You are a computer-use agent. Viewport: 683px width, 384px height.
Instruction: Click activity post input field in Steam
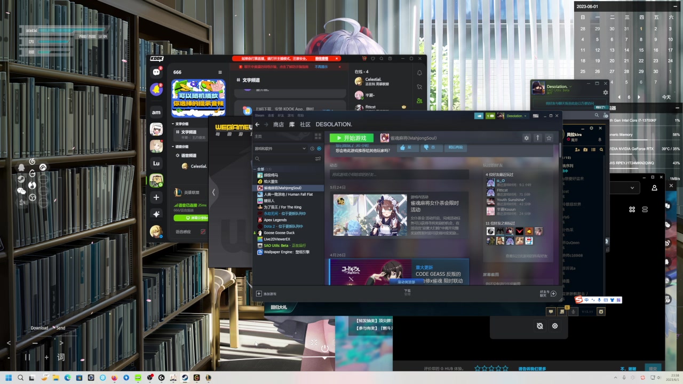(x=399, y=174)
